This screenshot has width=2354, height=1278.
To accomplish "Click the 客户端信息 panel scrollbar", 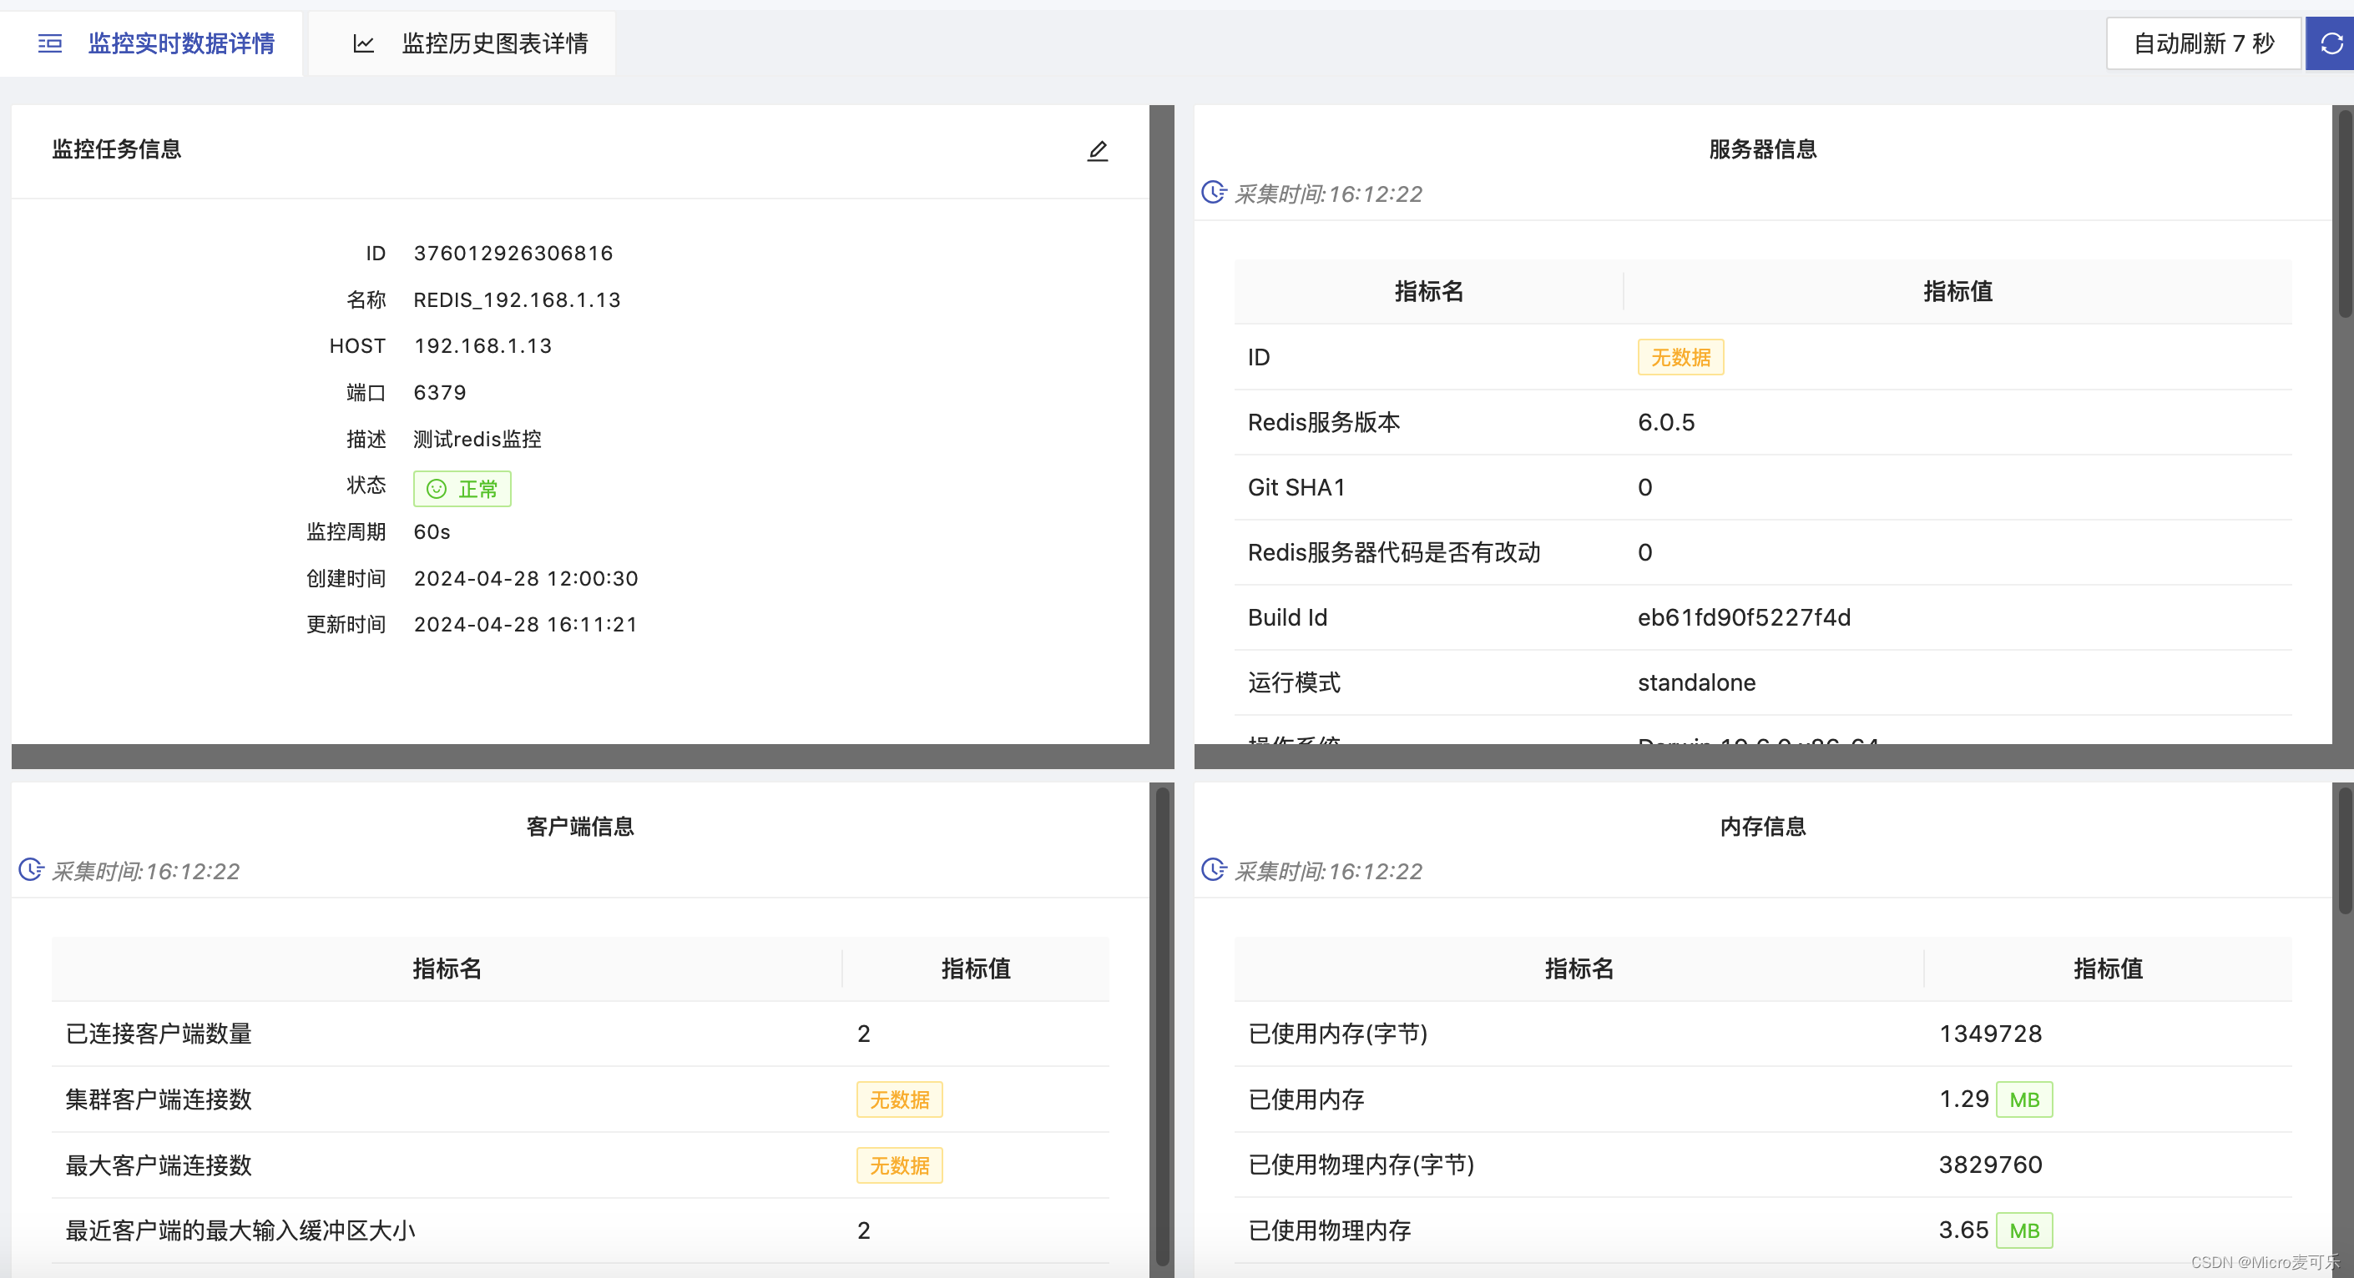I will (x=1162, y=1025).
